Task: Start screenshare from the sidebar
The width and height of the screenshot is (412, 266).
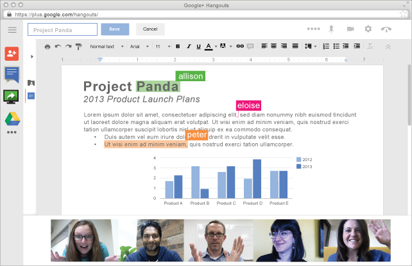Action: (12, 97)
